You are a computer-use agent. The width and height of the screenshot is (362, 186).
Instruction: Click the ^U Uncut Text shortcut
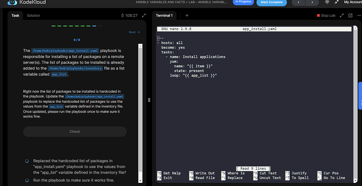tap(267, 178)
